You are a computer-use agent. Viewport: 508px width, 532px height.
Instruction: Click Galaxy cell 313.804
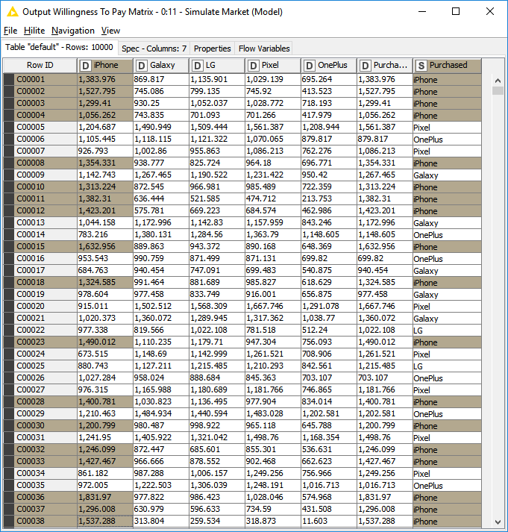(x=161, y=521)
